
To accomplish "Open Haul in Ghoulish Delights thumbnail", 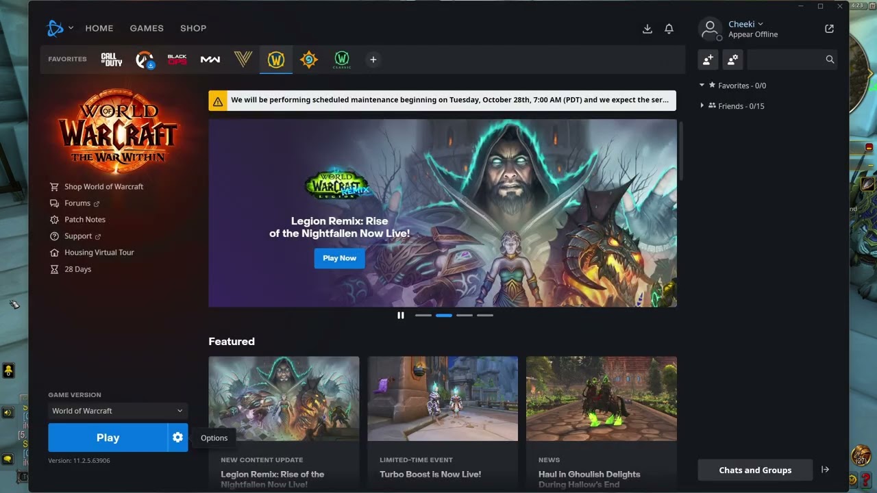I will (602, 399).
